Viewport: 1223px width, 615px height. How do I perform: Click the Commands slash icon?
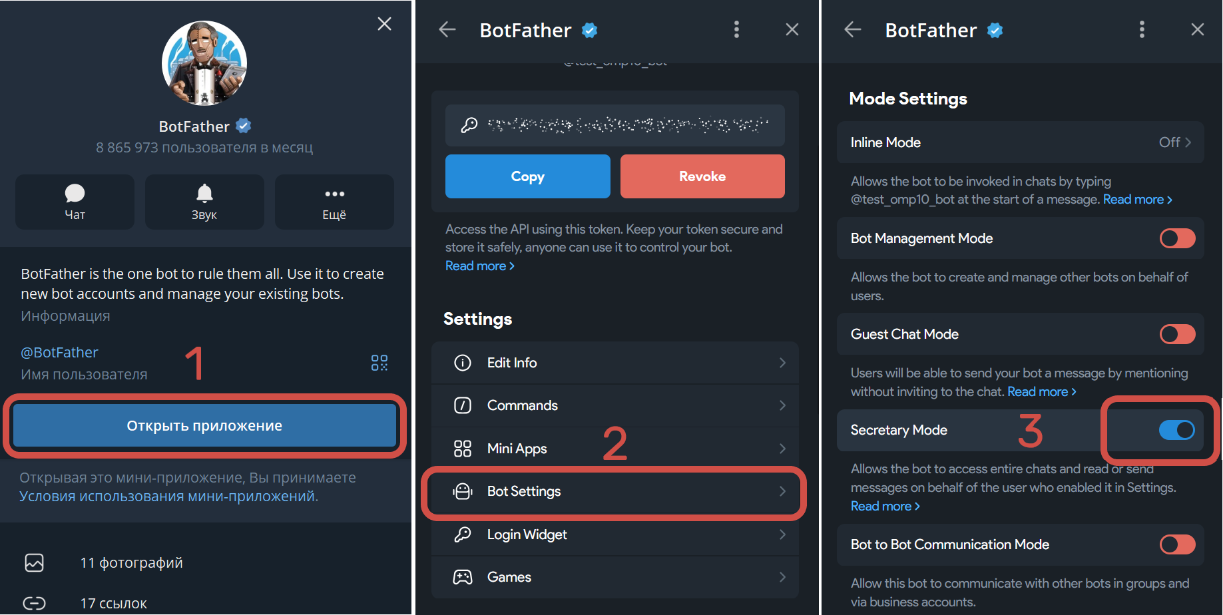click(463, 405)
